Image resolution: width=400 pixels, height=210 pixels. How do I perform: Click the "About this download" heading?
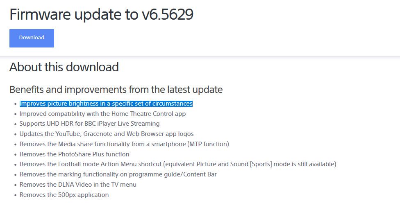pos(64,67)
